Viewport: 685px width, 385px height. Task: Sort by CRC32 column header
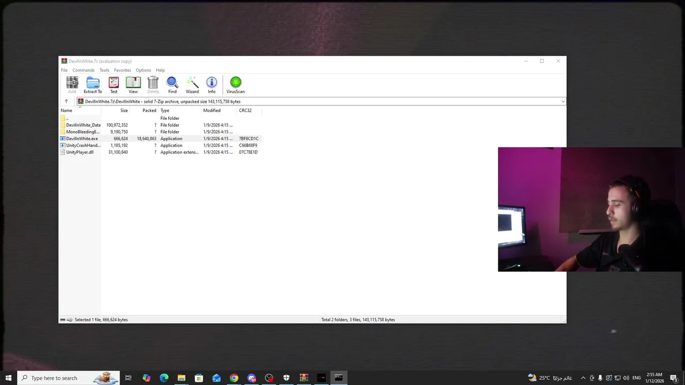(248, 110)
